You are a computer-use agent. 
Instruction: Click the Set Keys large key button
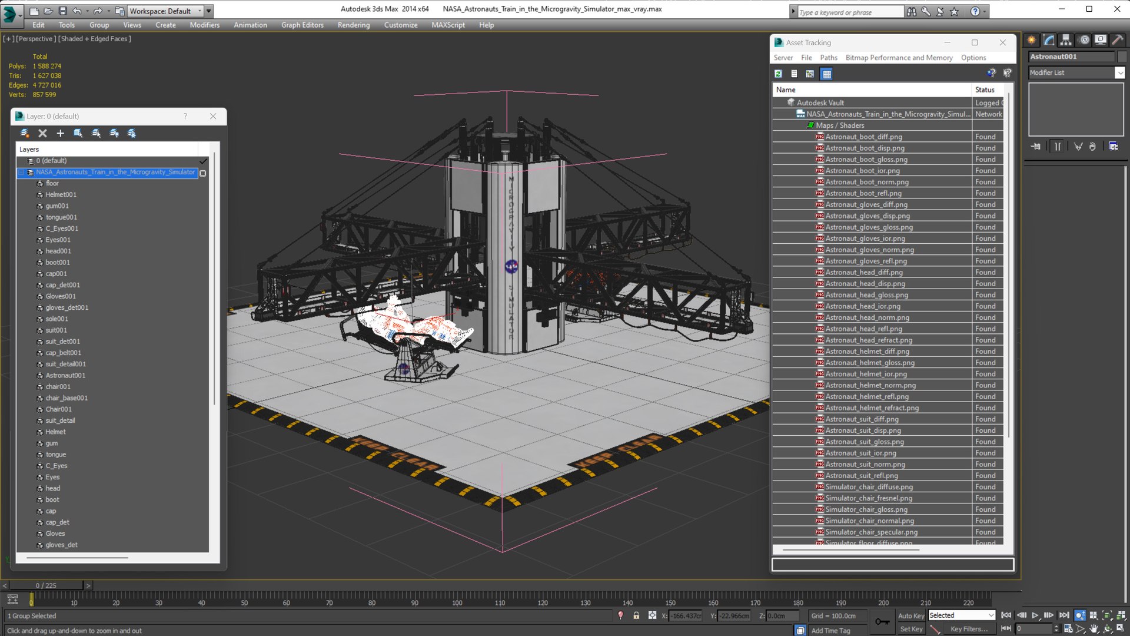click(882, 621)
